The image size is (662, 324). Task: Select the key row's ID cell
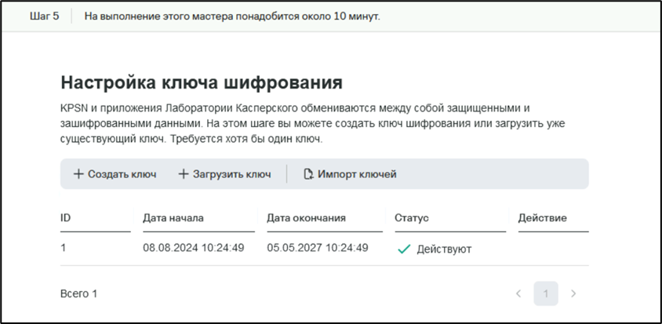click(x=64, y=249)
